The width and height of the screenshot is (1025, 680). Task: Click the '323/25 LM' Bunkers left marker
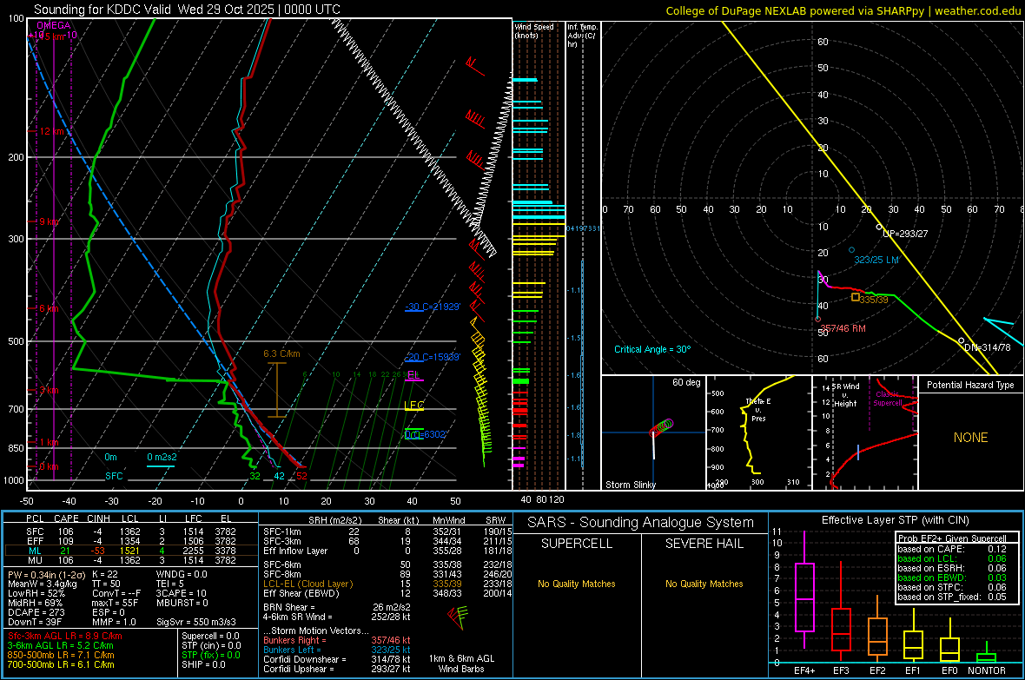click(x=876, y=260)
